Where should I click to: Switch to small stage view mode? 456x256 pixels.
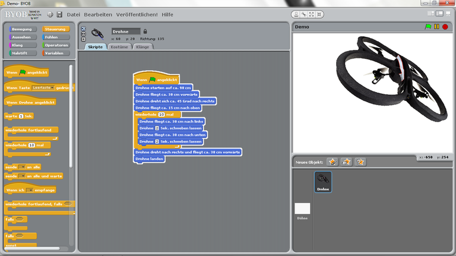coord(430,13)
